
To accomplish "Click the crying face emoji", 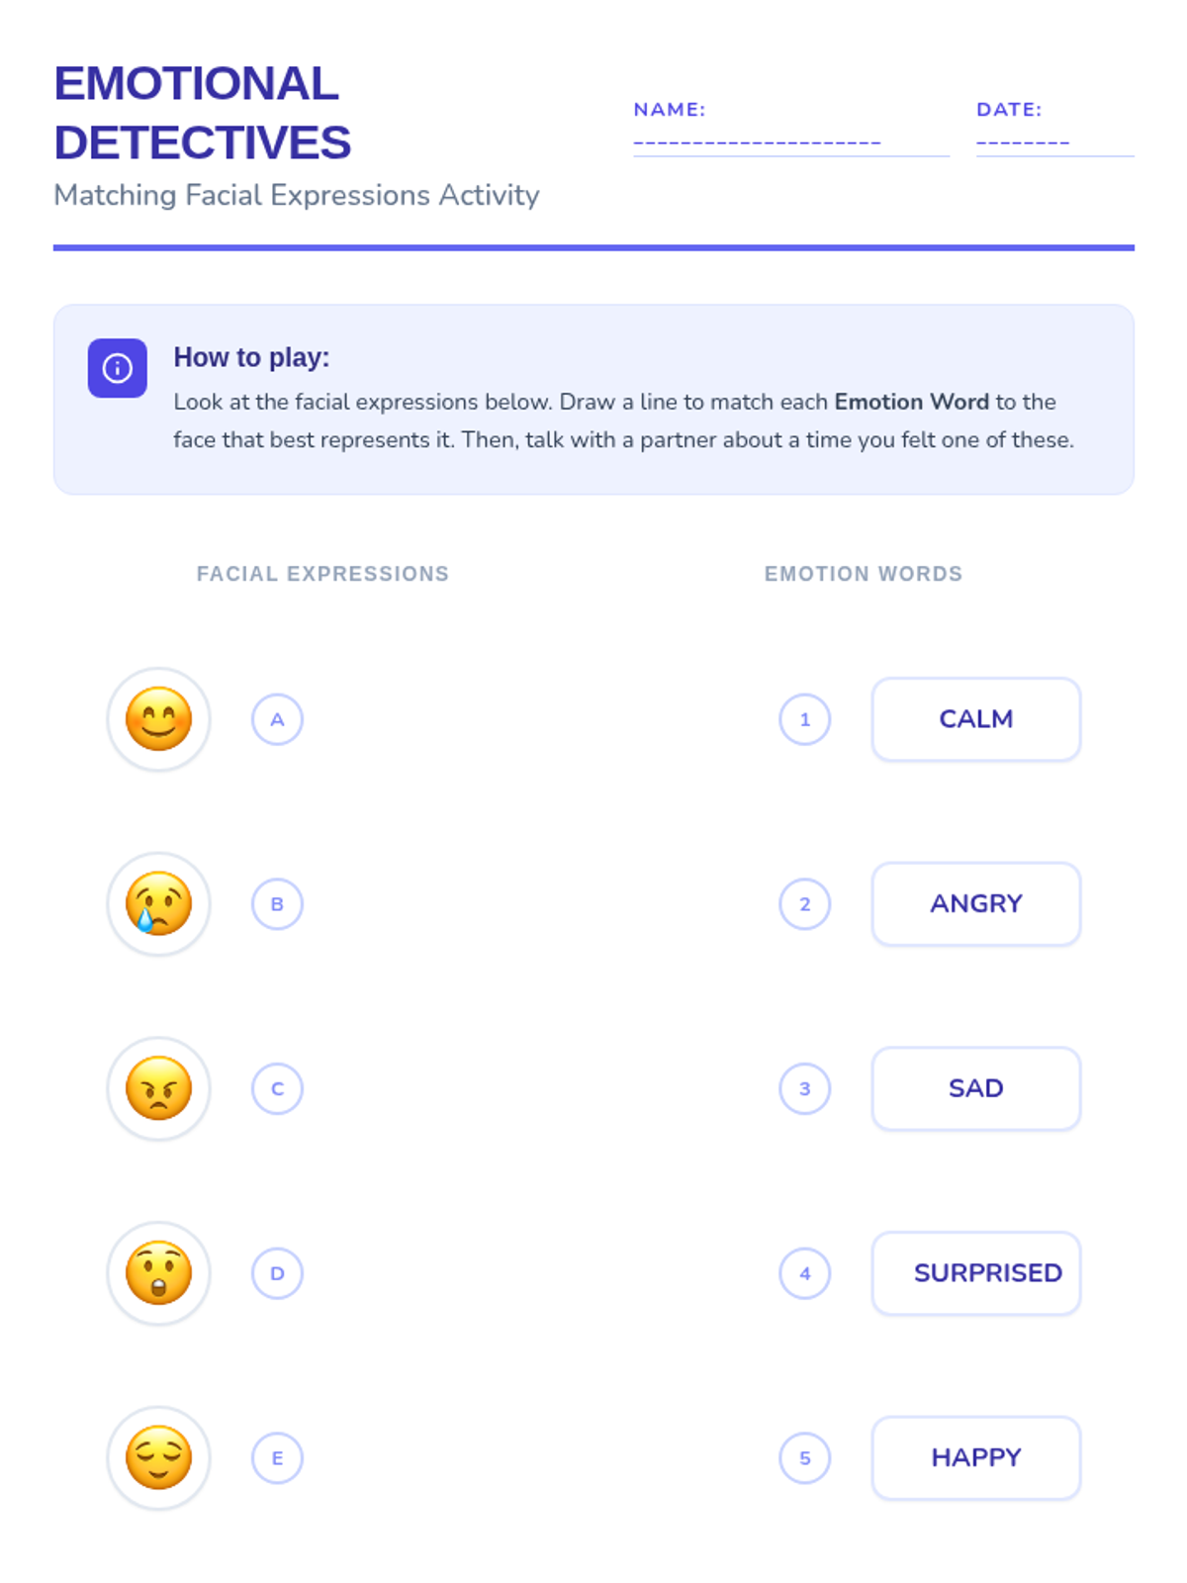I will [x=158, y=904].
